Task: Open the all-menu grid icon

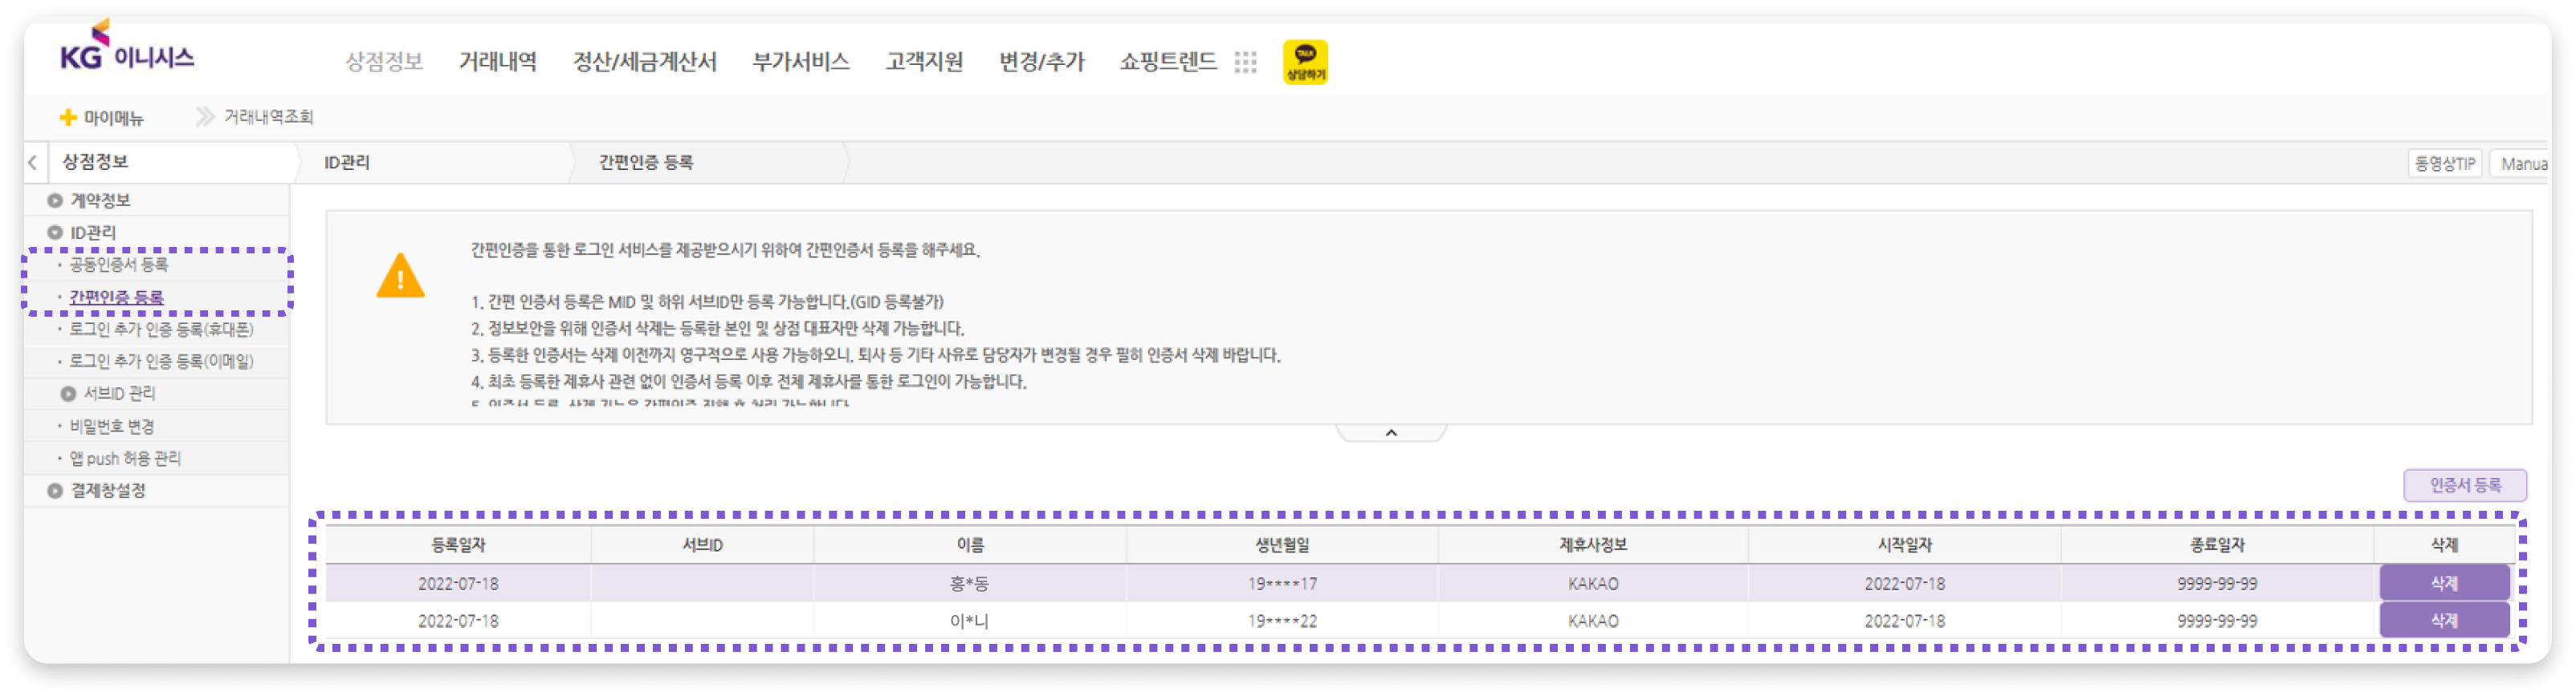Action: tap(1245, 63)
